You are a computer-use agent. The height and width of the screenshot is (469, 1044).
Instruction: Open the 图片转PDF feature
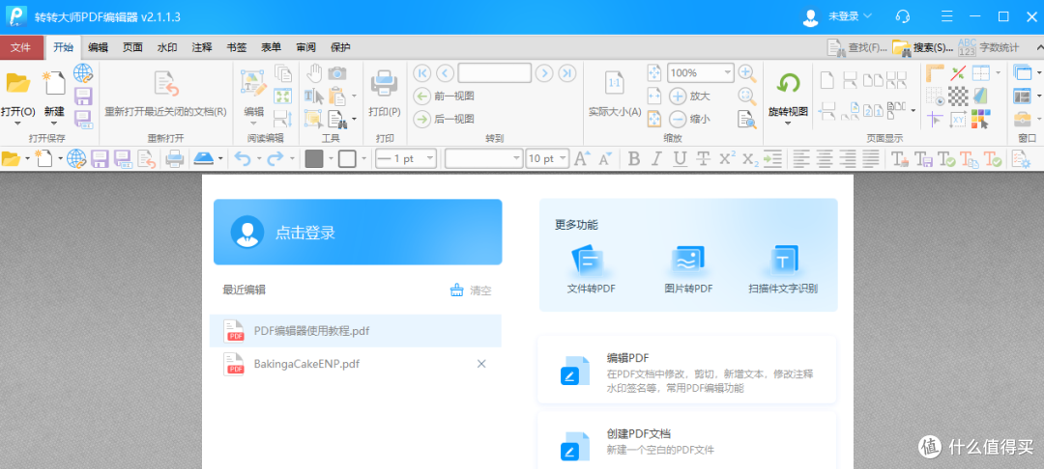pos(688,270)
